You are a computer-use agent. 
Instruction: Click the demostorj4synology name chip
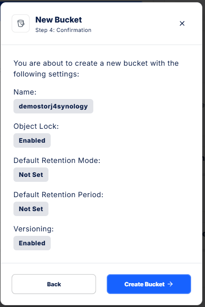click(53, 106)
